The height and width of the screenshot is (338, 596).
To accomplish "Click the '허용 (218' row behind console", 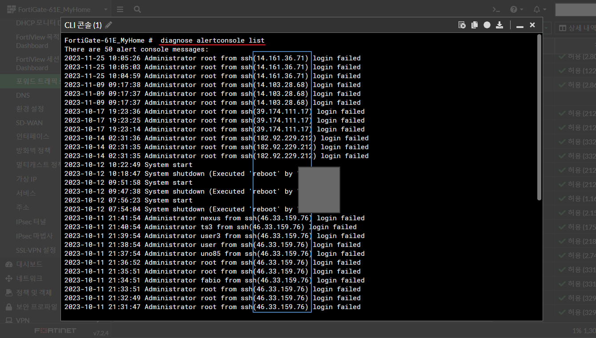I will click(x=577, y=241).
